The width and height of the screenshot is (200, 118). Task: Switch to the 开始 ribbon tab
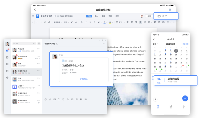tap(89, 16)
